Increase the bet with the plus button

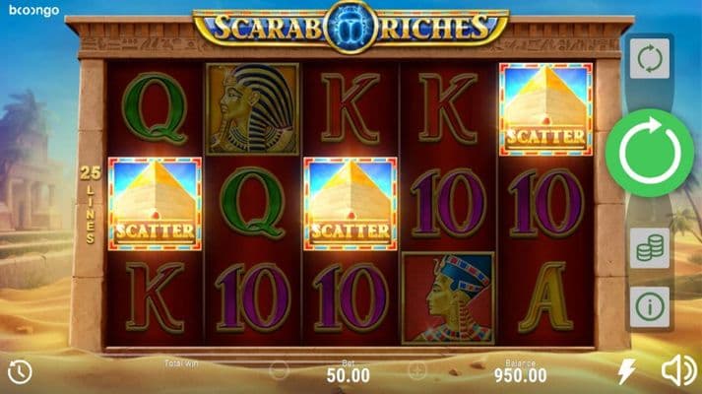tap(417, 370)
